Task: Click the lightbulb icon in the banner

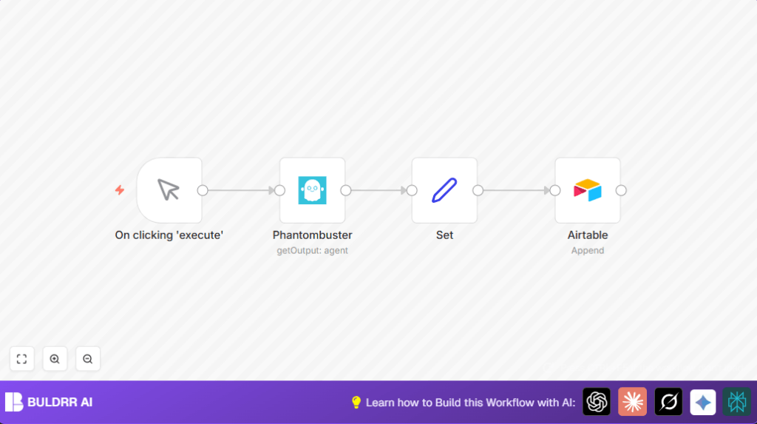Action: (x=356, y=403)
